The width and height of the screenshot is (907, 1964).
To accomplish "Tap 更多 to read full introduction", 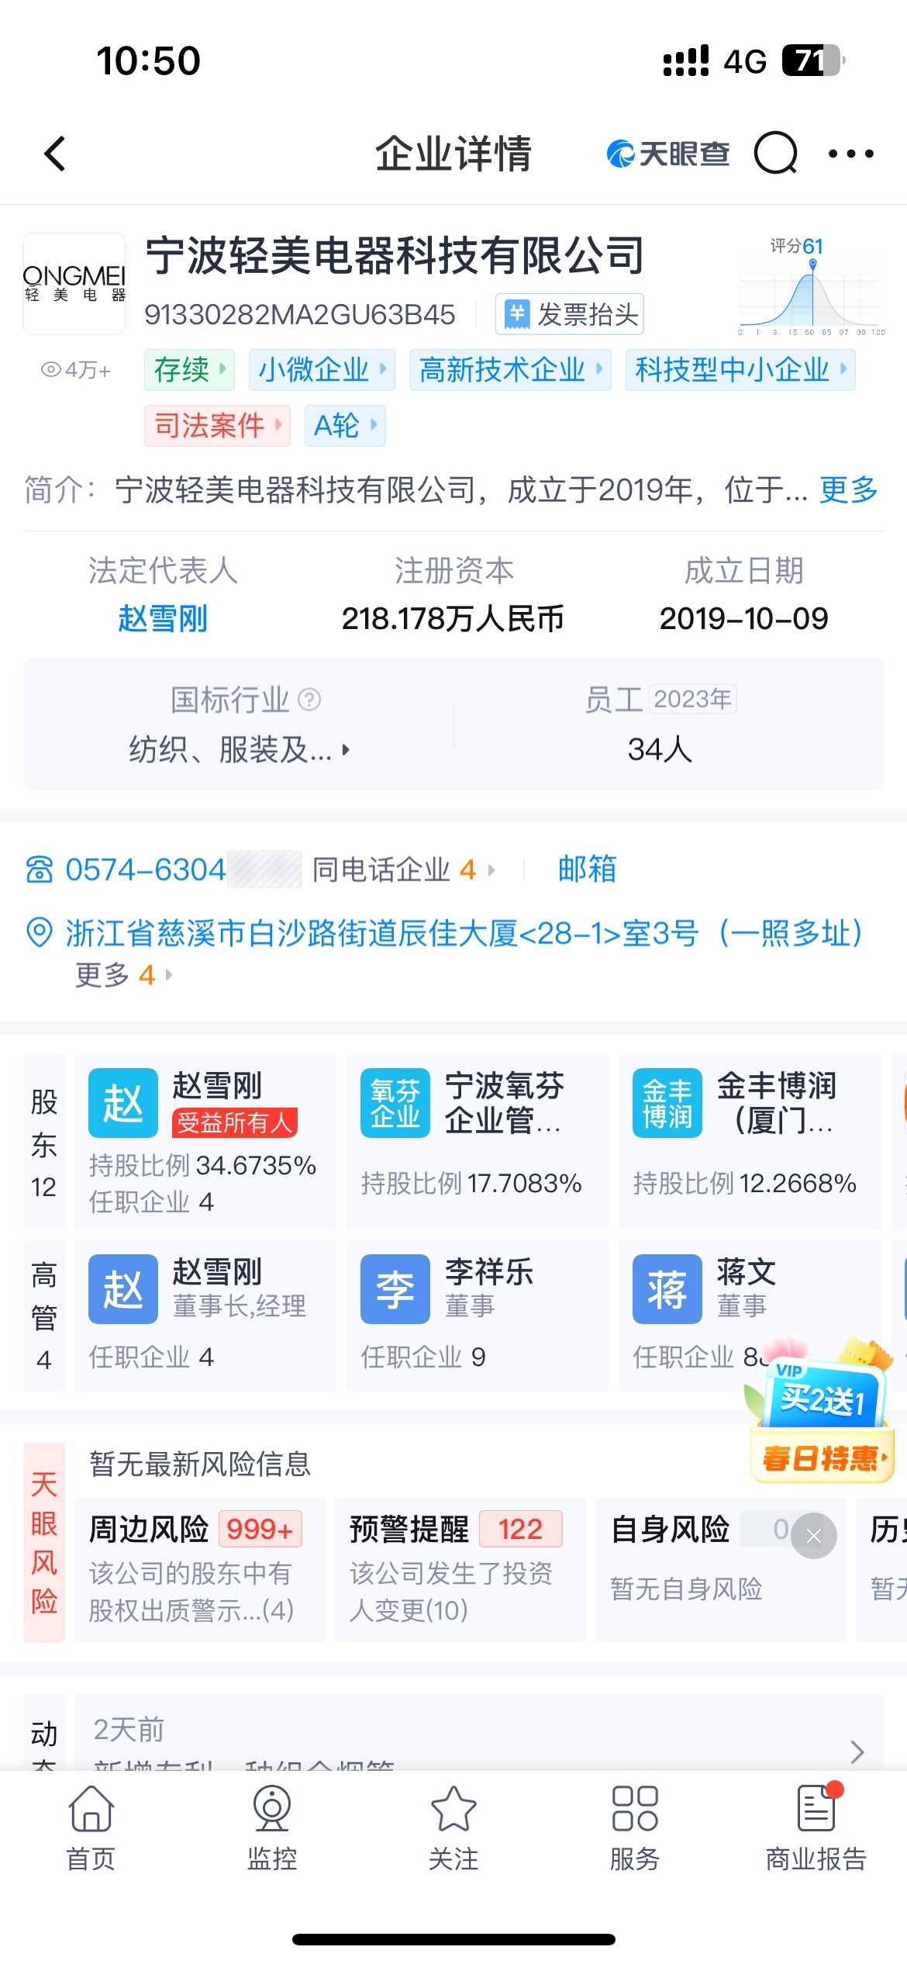I will pyautogui.click(x=848, y=490).
